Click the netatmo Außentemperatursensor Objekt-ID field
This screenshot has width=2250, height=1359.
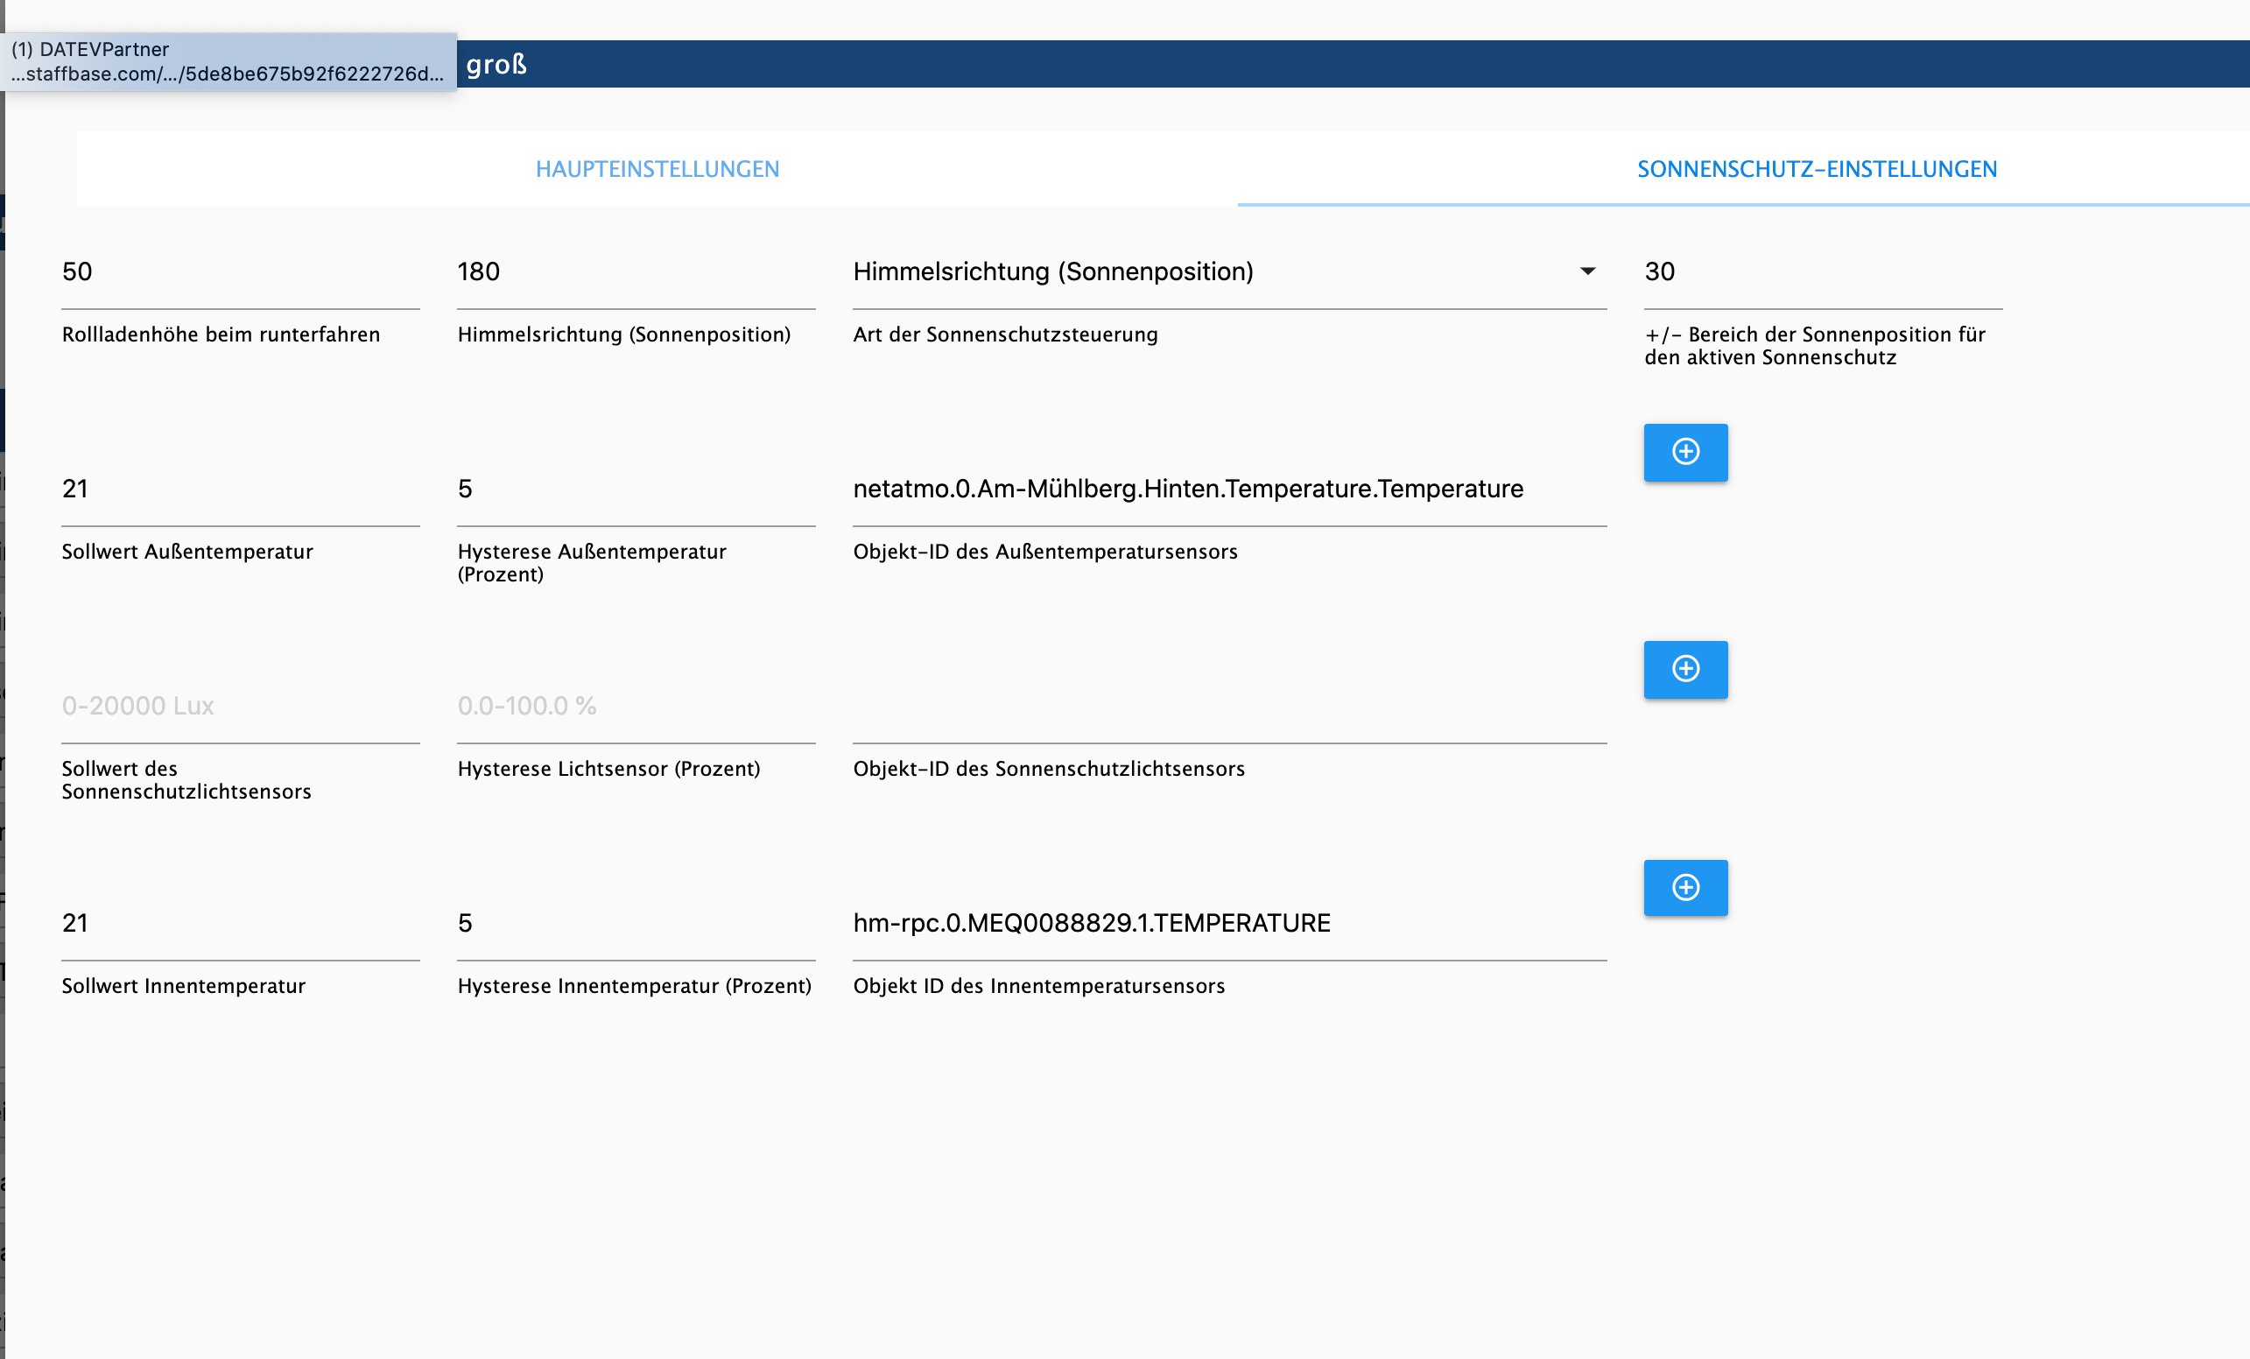pyautogui.click(x=1229, y=489)
